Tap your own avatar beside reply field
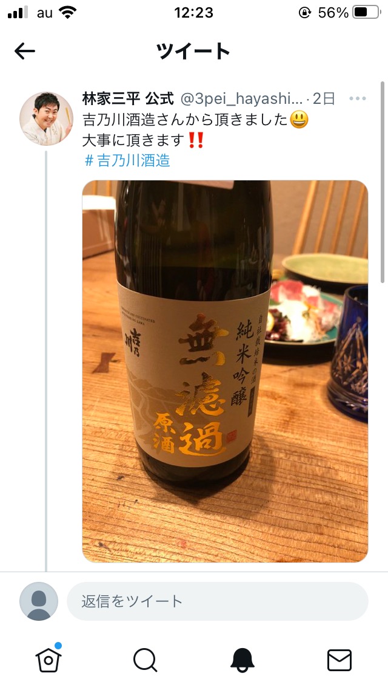388x690 pixels. pos(39,601)
